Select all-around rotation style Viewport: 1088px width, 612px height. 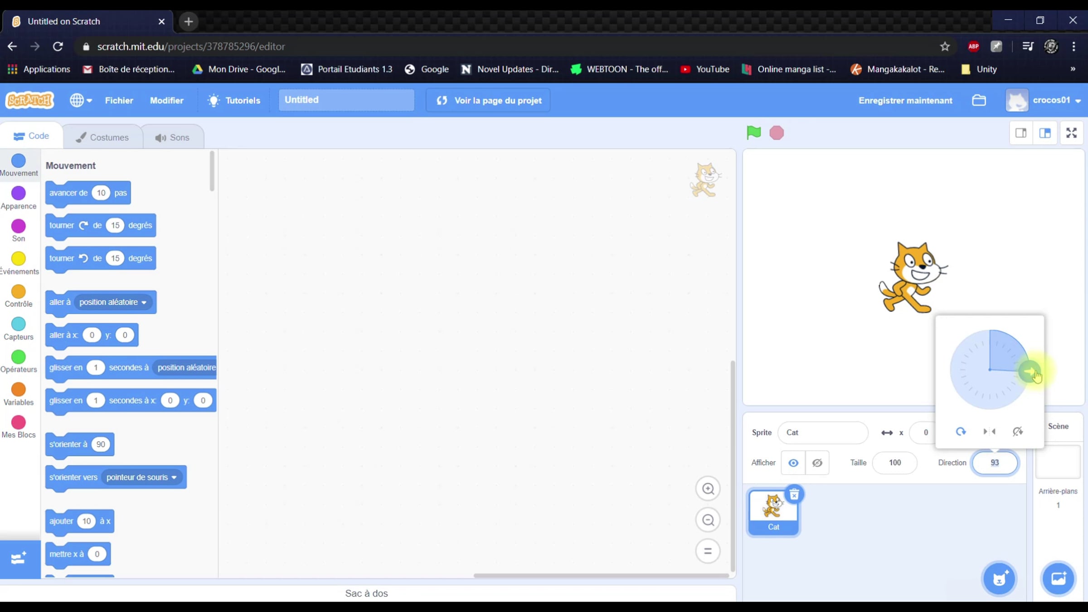(961, 432)
